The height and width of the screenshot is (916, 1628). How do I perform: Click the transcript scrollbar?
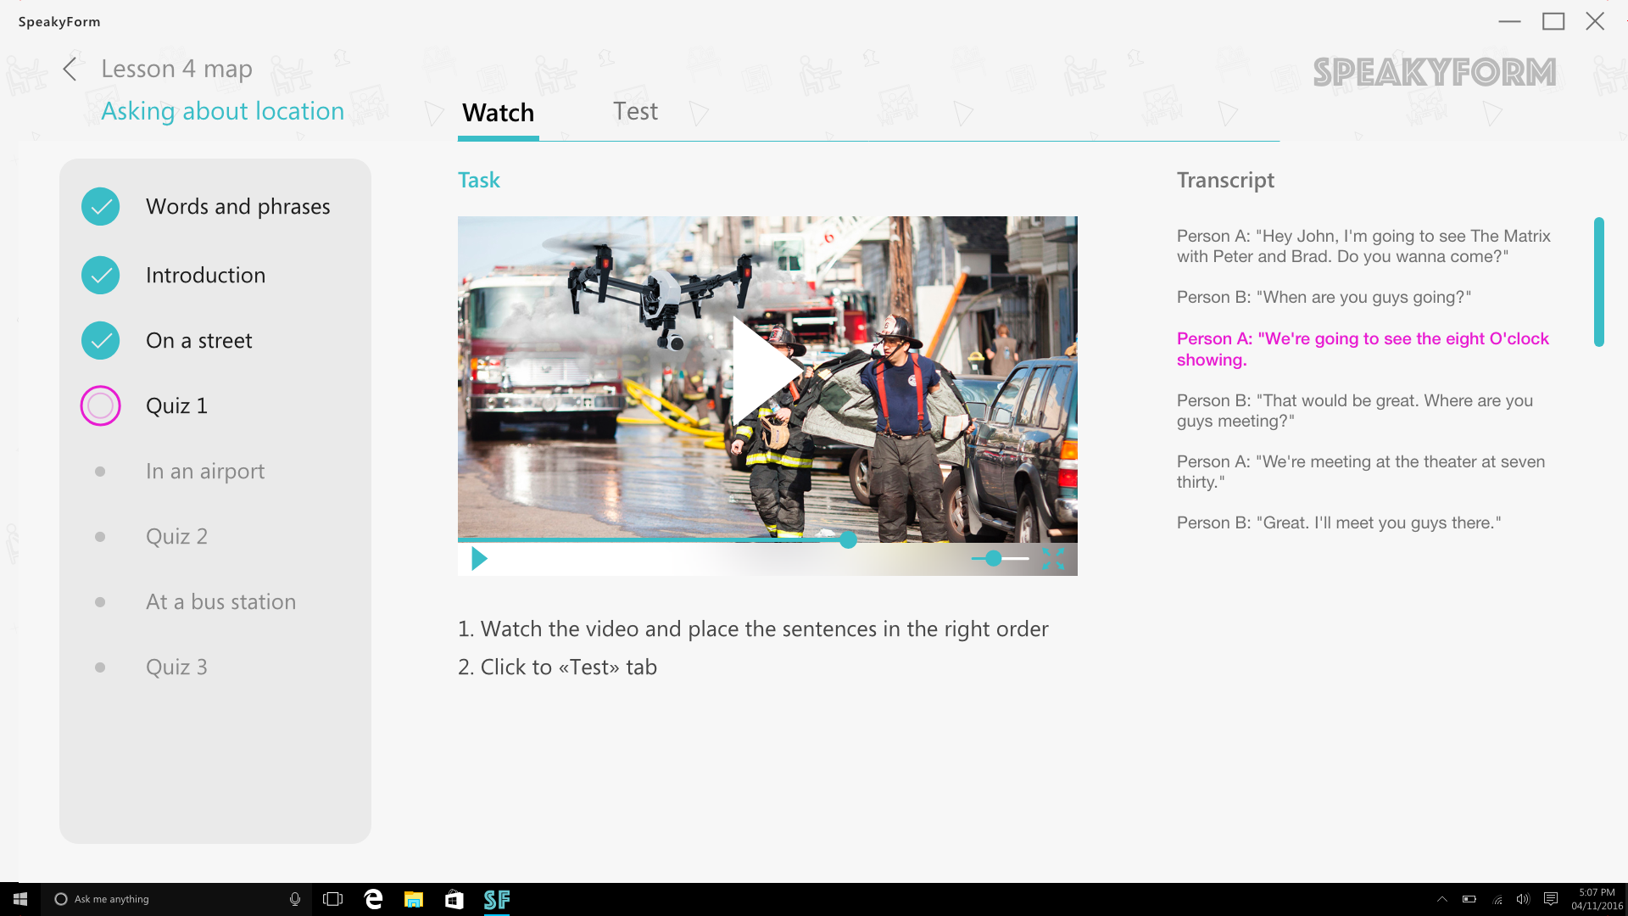pos(1599,282)
